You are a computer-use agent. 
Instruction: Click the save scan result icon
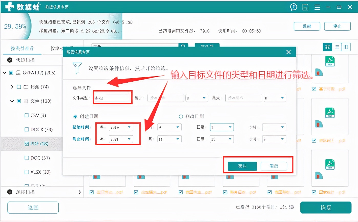tap(305, 7)
